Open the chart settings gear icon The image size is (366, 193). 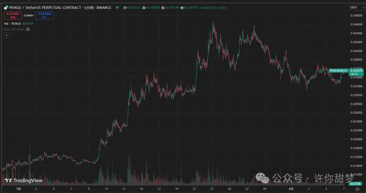[358, 189]
